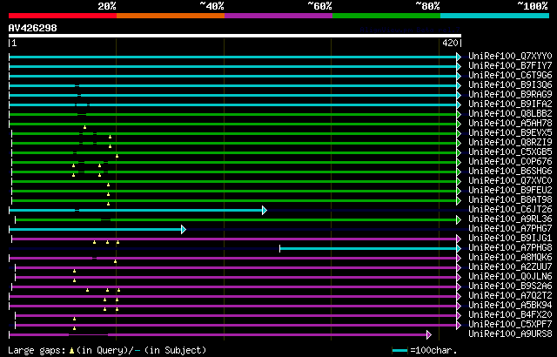Click the UniRef100_B9I3Q6 label
Screen dimensions: 557x357
tap(510, 85)
